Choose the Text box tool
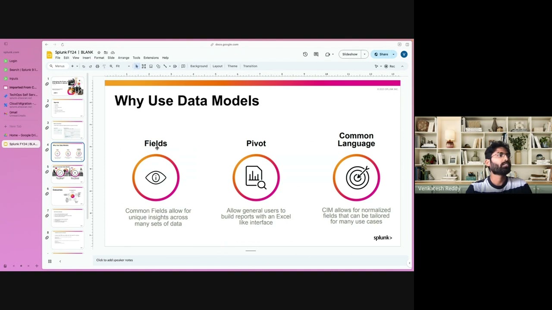This screenshot has width=552, height=310. 144,66
